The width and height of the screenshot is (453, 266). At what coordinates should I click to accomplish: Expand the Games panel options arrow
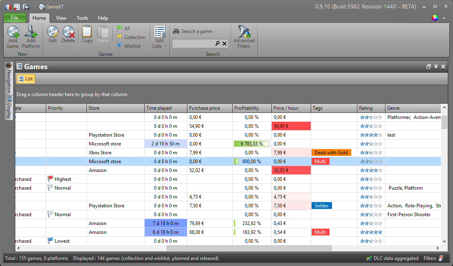pos(436,67)
